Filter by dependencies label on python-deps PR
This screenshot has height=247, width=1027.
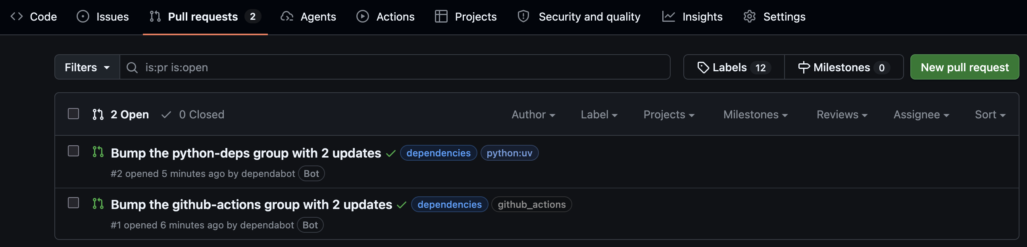tap(438, 153)
